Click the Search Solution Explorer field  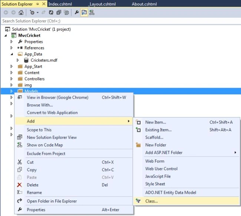tap(121, 21)
